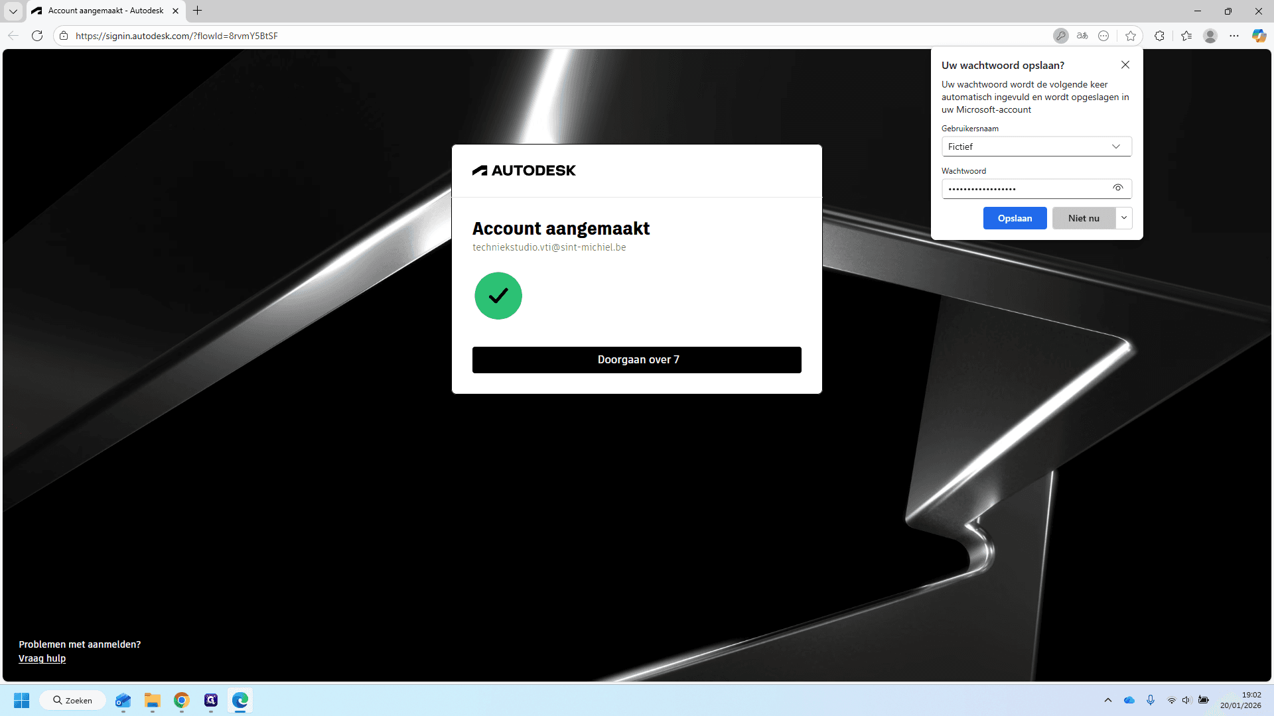Expand the Niet nu dropdown arrow
The width and height of the screenshot is (1274, 716).
point(1124,218)
